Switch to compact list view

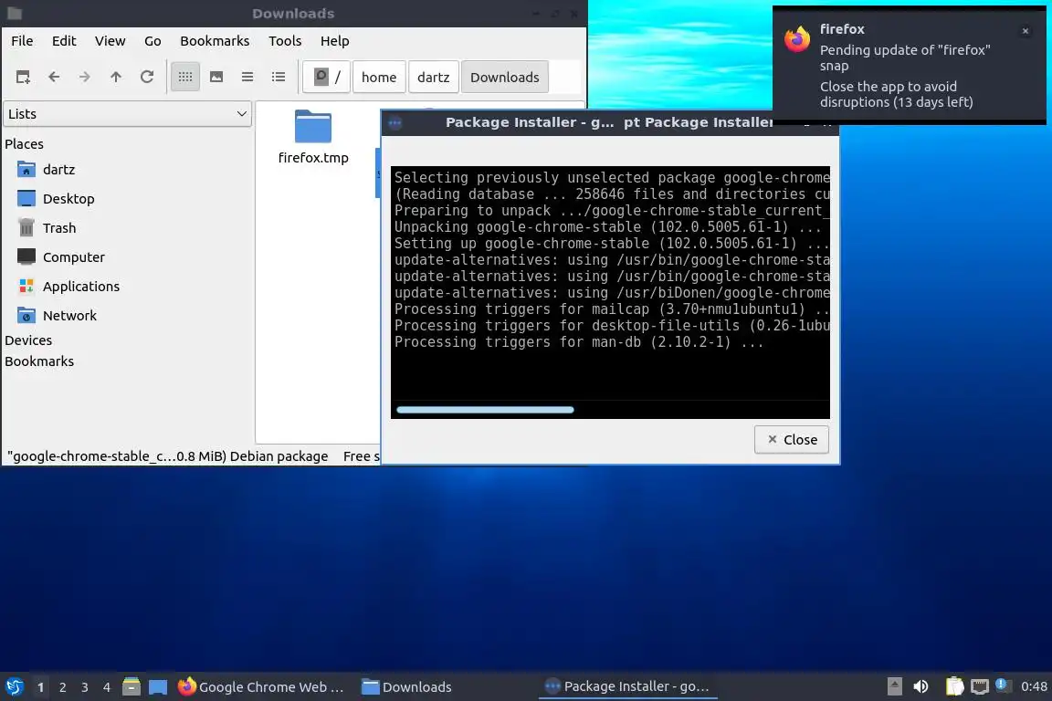pyautogui.click(x=247, y=78)
